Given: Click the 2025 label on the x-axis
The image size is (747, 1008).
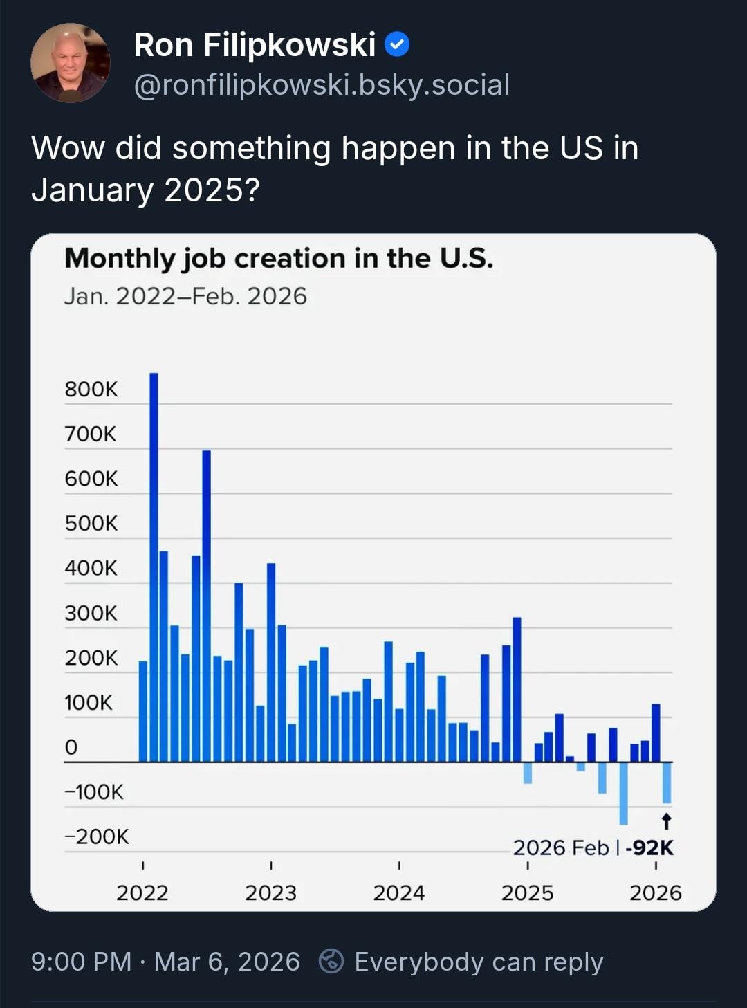Looking at the screenshot, I should tap(527, 892).
